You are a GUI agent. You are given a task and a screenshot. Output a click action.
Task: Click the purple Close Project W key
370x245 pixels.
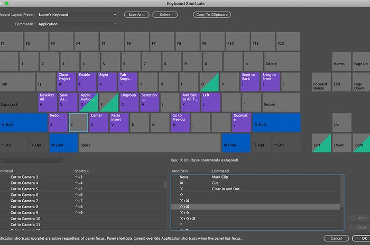tap(66, 81)
